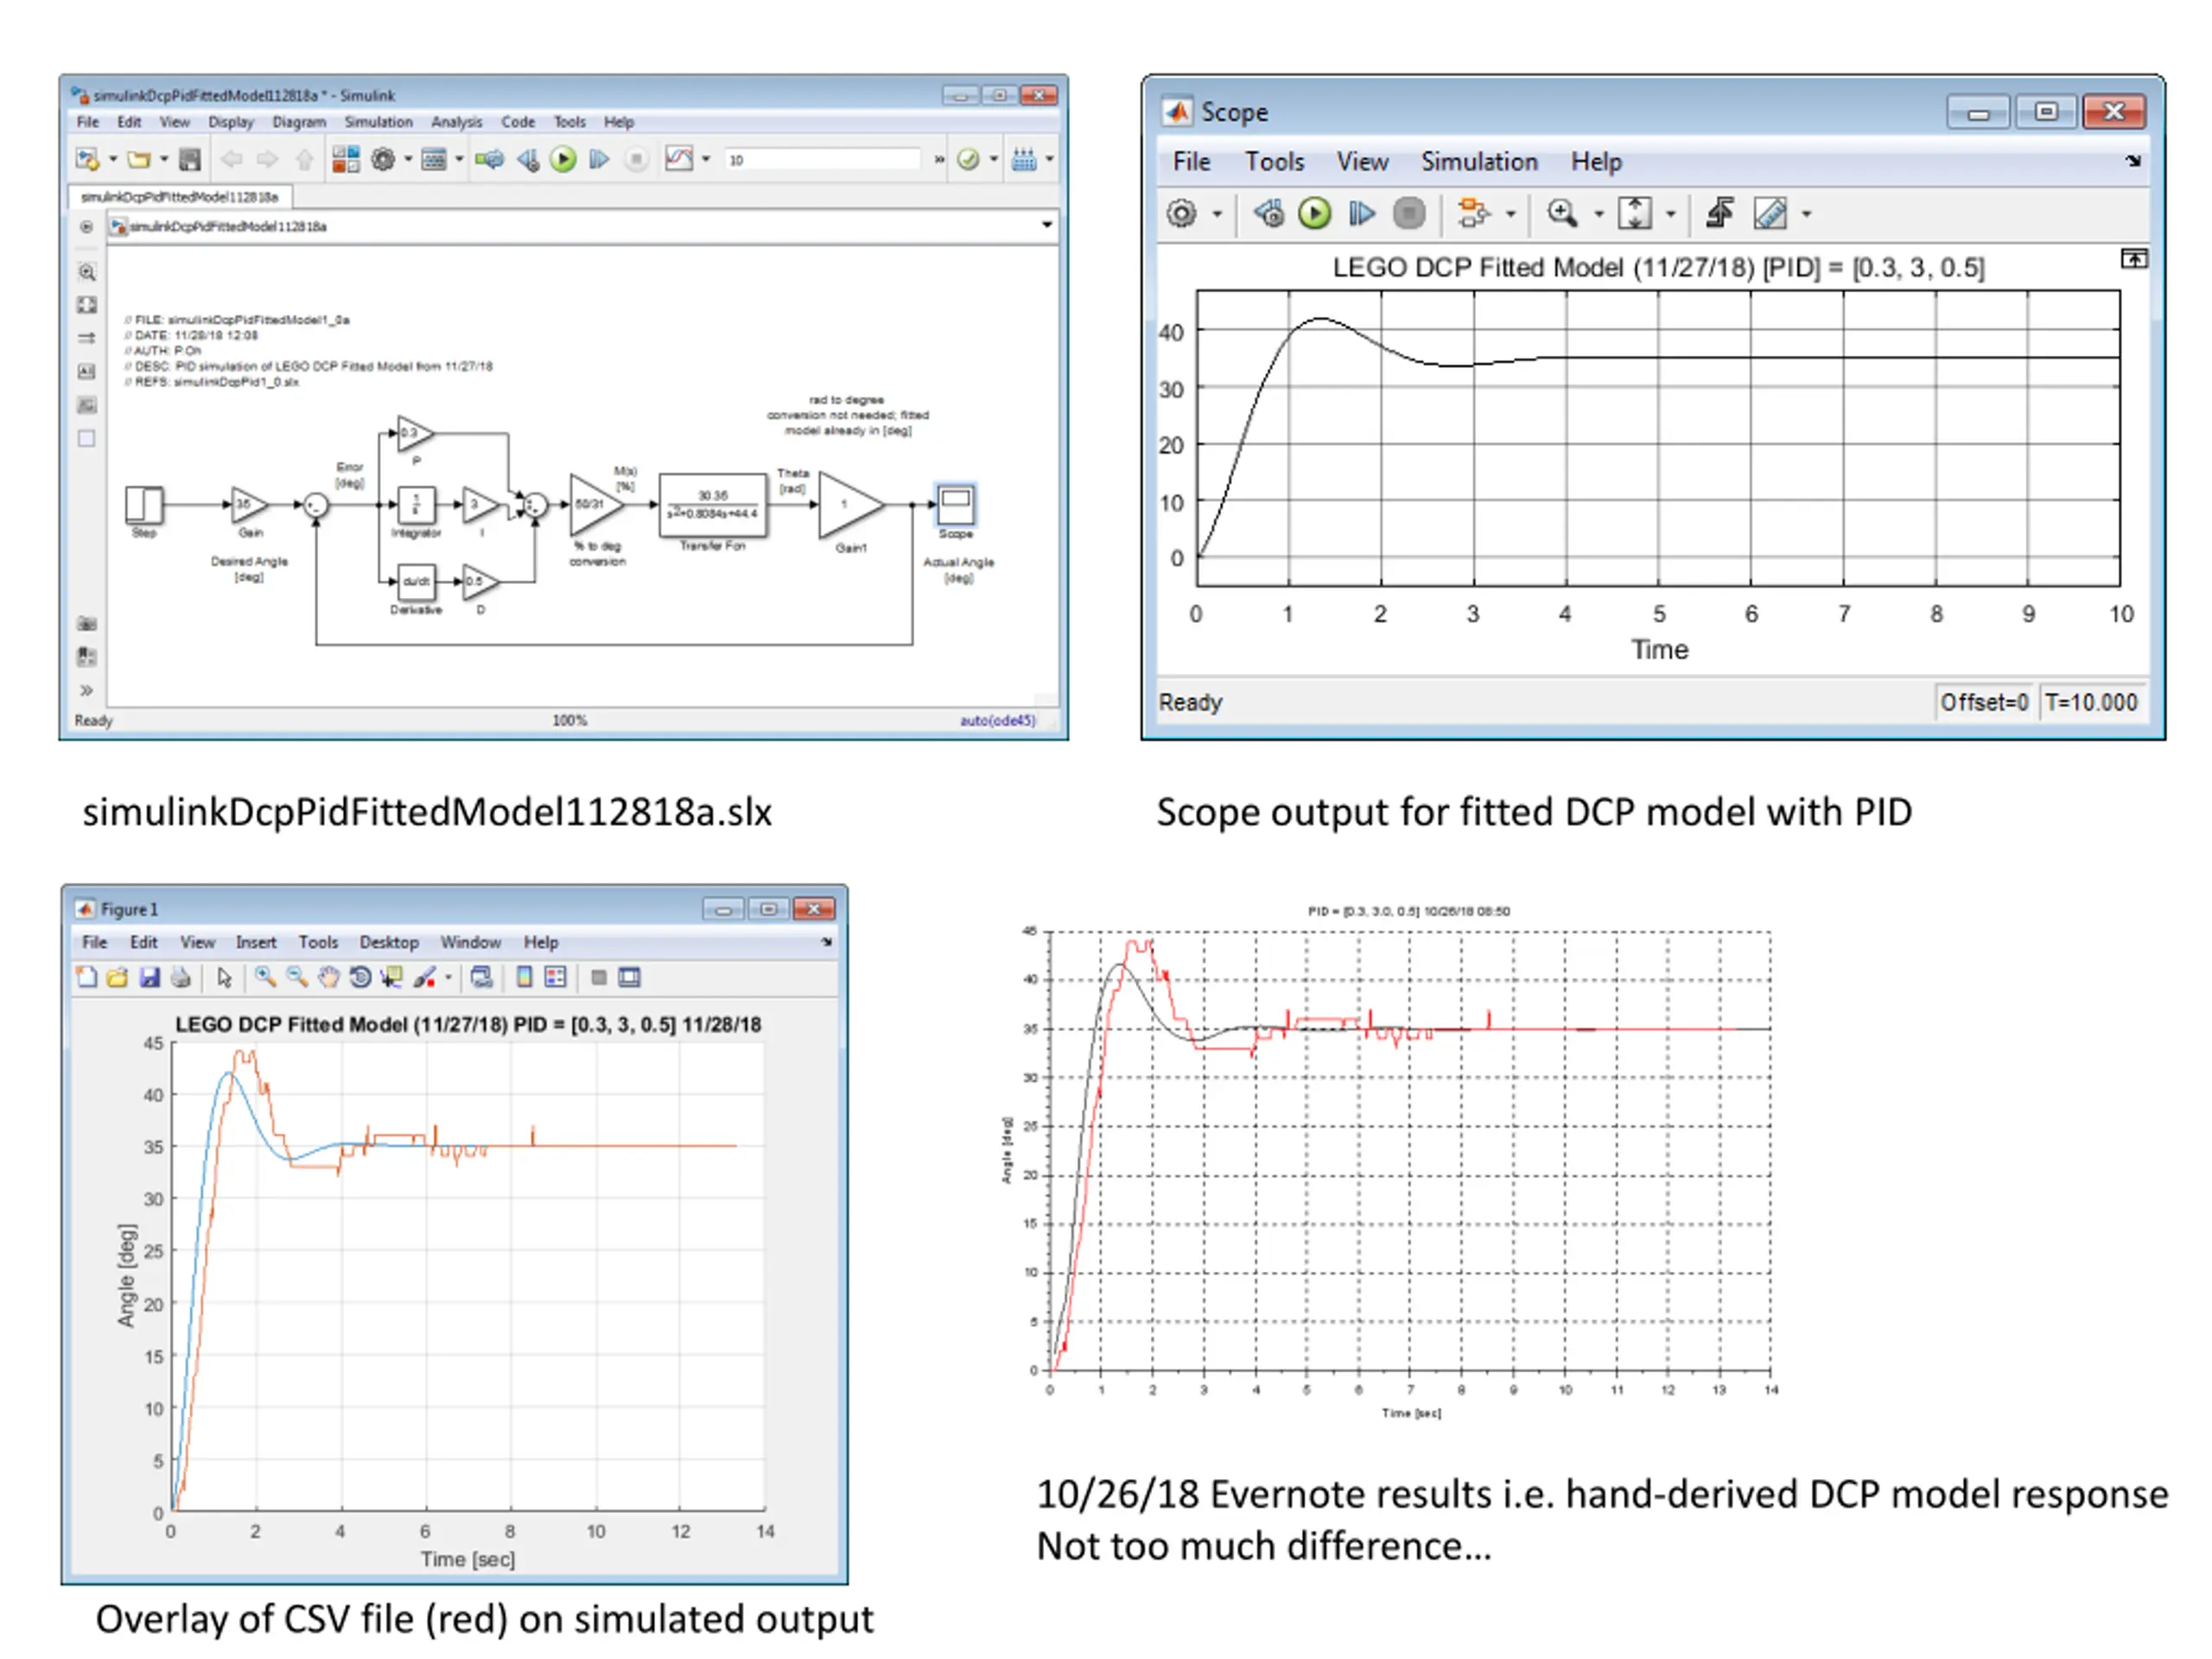Click the Image icon in Simulink side palette
The width and height of the screenshot is (2212, 1659).
point(87,405)
